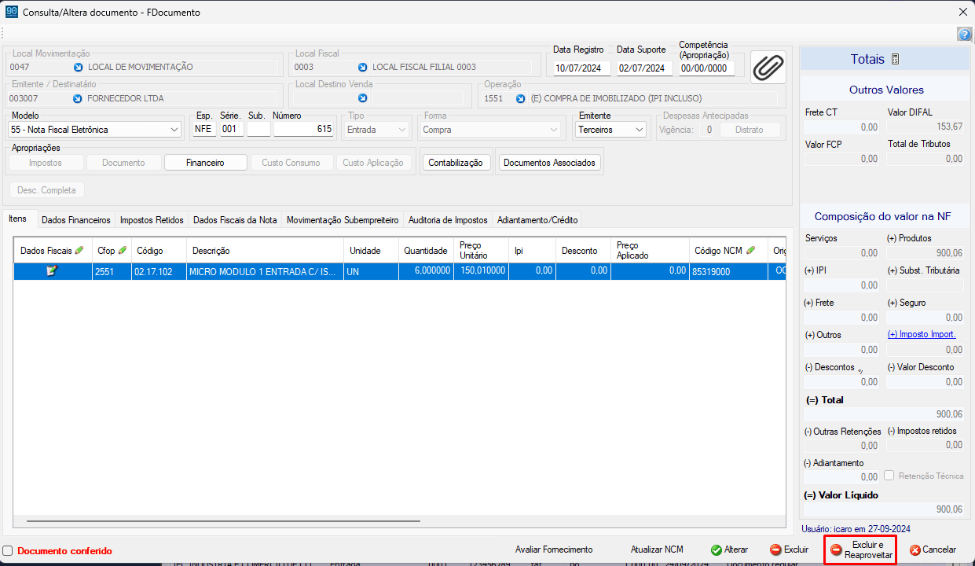Viewport: 975px width, 566px height.
Task: Click the Dados Fiscais note icon in row
Action: [x=53, y=271]
